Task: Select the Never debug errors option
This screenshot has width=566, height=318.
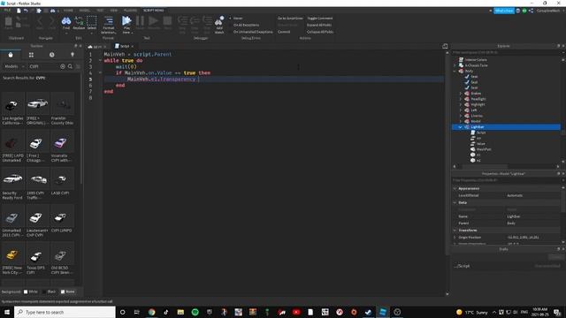Action: (x=236, y=18)
